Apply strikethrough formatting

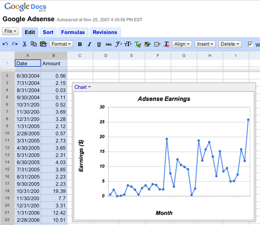pyautogui.click(x=109, y=45)
